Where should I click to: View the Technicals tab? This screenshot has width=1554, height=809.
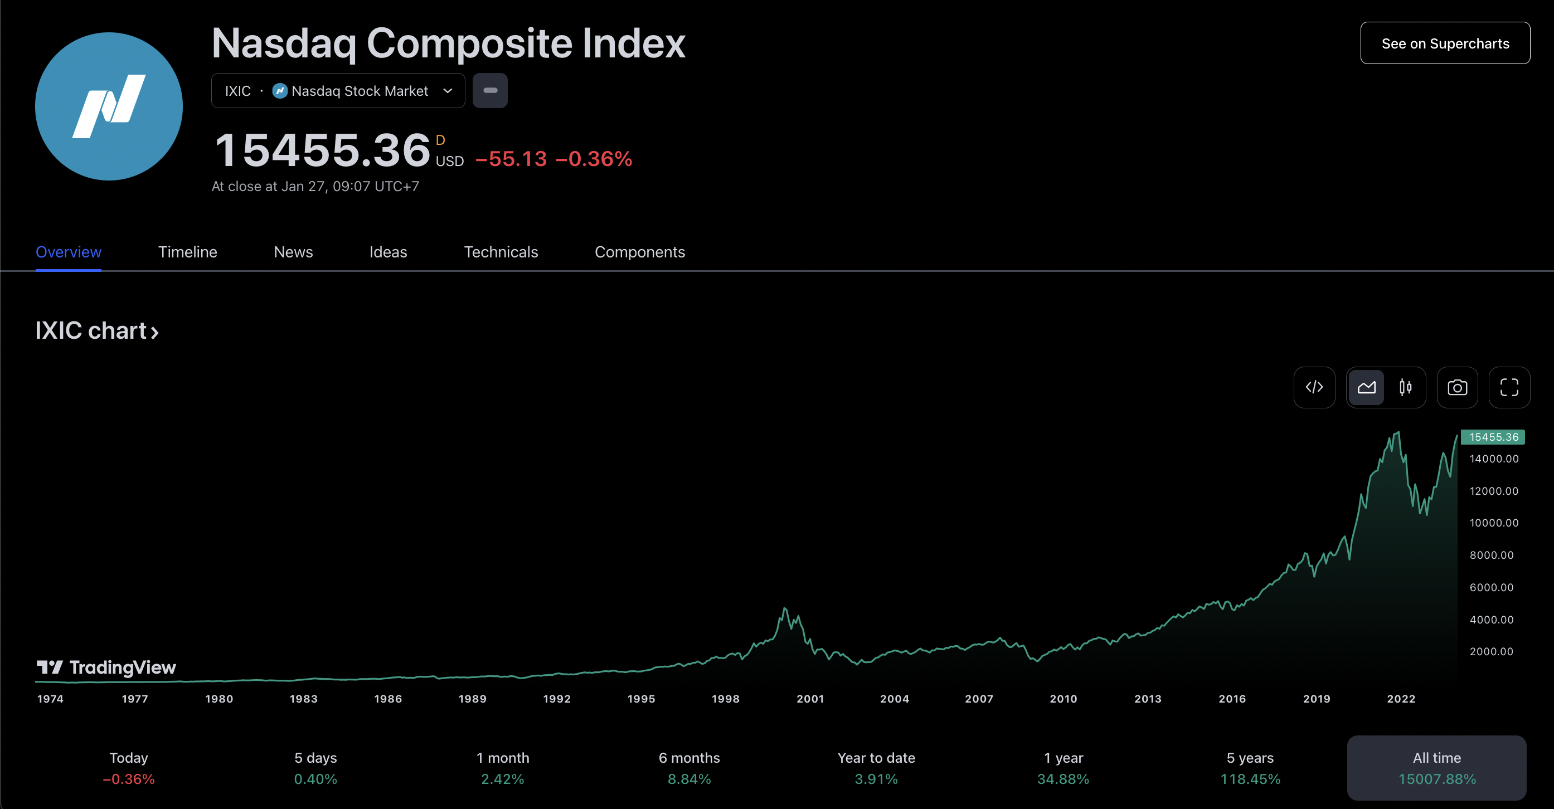coord(501,252)
